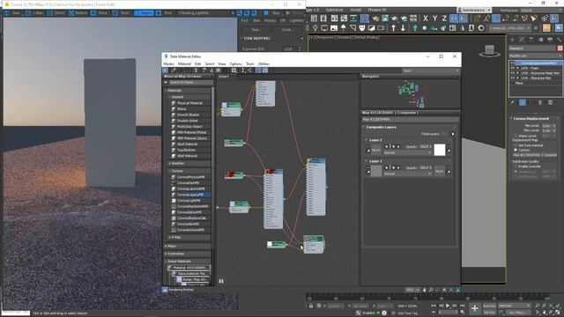Image resolution: width=564 pixels, height=317 pixels.
Task: Click the Search by Name field in browser
Action: pos(190,82)
